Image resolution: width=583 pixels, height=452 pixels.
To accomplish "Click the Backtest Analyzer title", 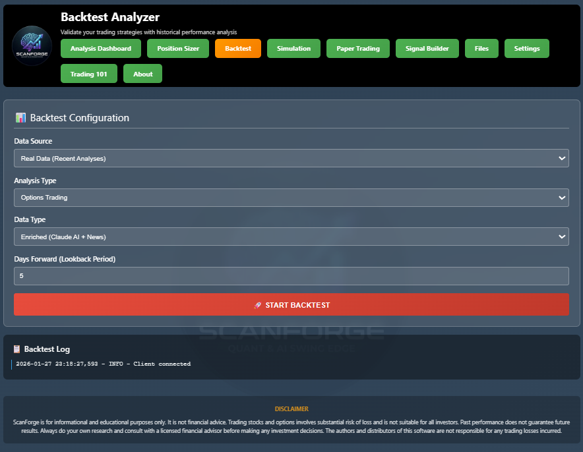I will point(110,17).
